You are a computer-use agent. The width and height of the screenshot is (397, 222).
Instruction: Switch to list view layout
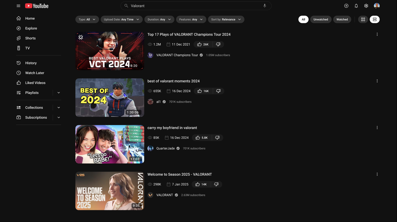click(375, 19)
